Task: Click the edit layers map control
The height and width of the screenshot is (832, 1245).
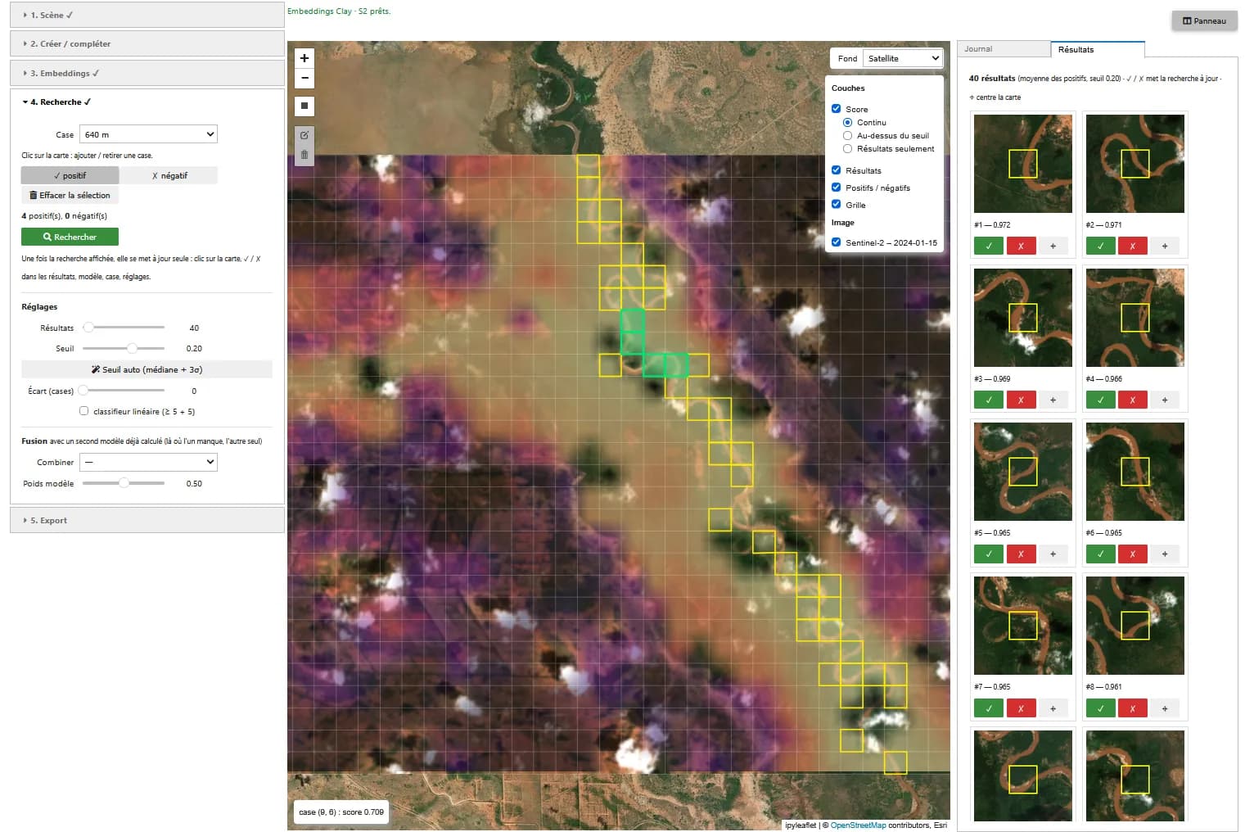Action: [x=304, y=135]
